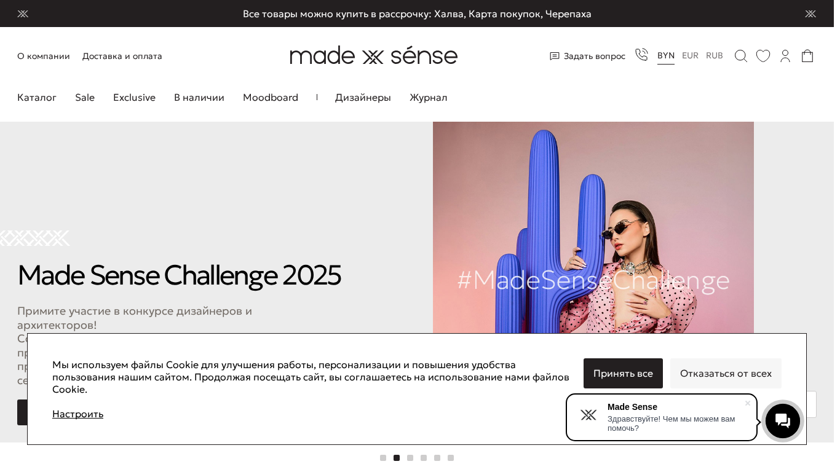The width and height of the screenshot is (840, 472).
Task: Open the live chat bubble icon
Action: tap(783, 421)
